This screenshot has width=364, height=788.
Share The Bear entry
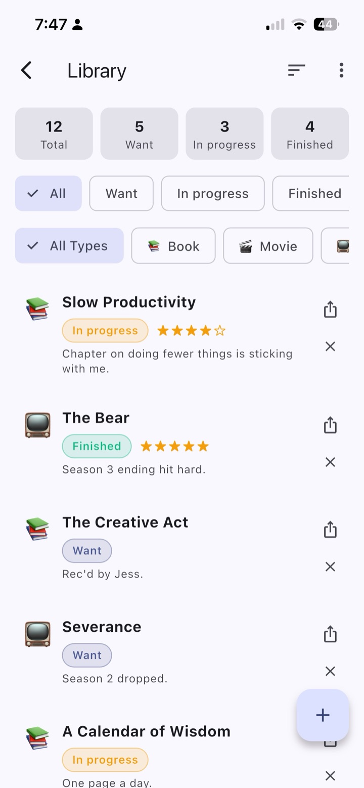pyautogui.click(x=330, y=425)
